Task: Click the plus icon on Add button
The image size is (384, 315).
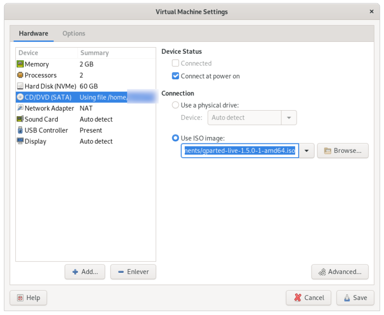Action: (x=75, y=272)
